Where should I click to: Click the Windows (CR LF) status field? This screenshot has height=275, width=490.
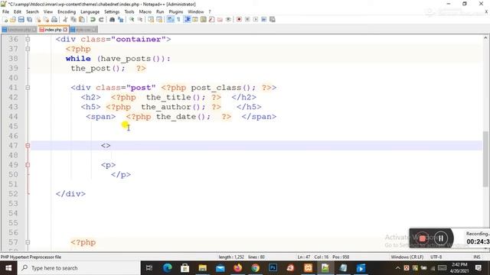407,257
